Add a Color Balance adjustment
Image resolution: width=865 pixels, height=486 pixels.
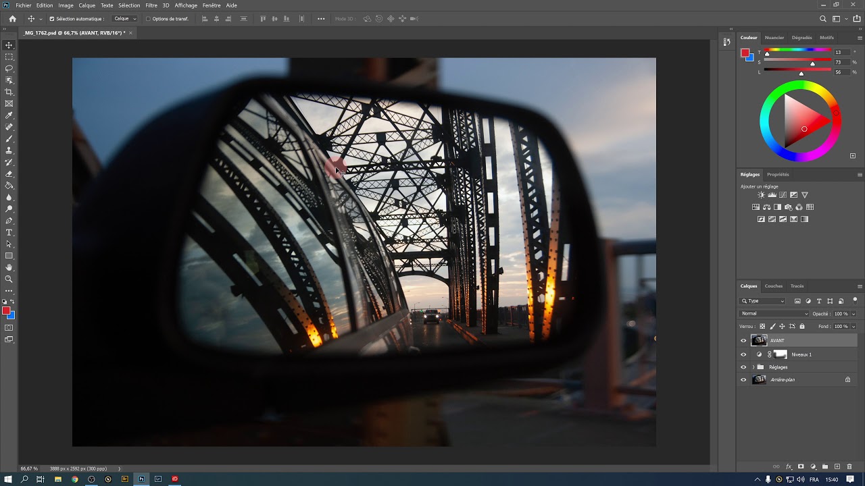(x=766, y=207)
